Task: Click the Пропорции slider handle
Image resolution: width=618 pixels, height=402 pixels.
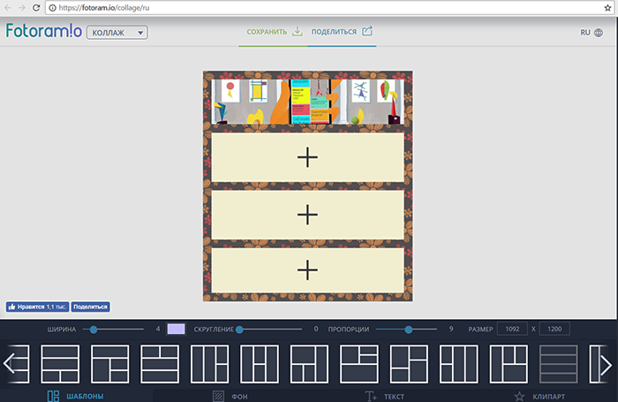Action: click(408, 329)
